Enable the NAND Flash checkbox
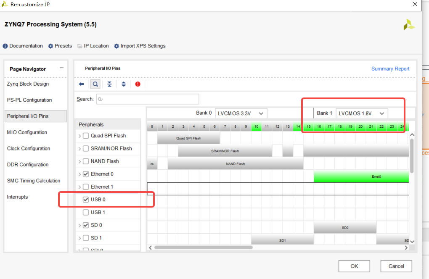 click(86, 161)
